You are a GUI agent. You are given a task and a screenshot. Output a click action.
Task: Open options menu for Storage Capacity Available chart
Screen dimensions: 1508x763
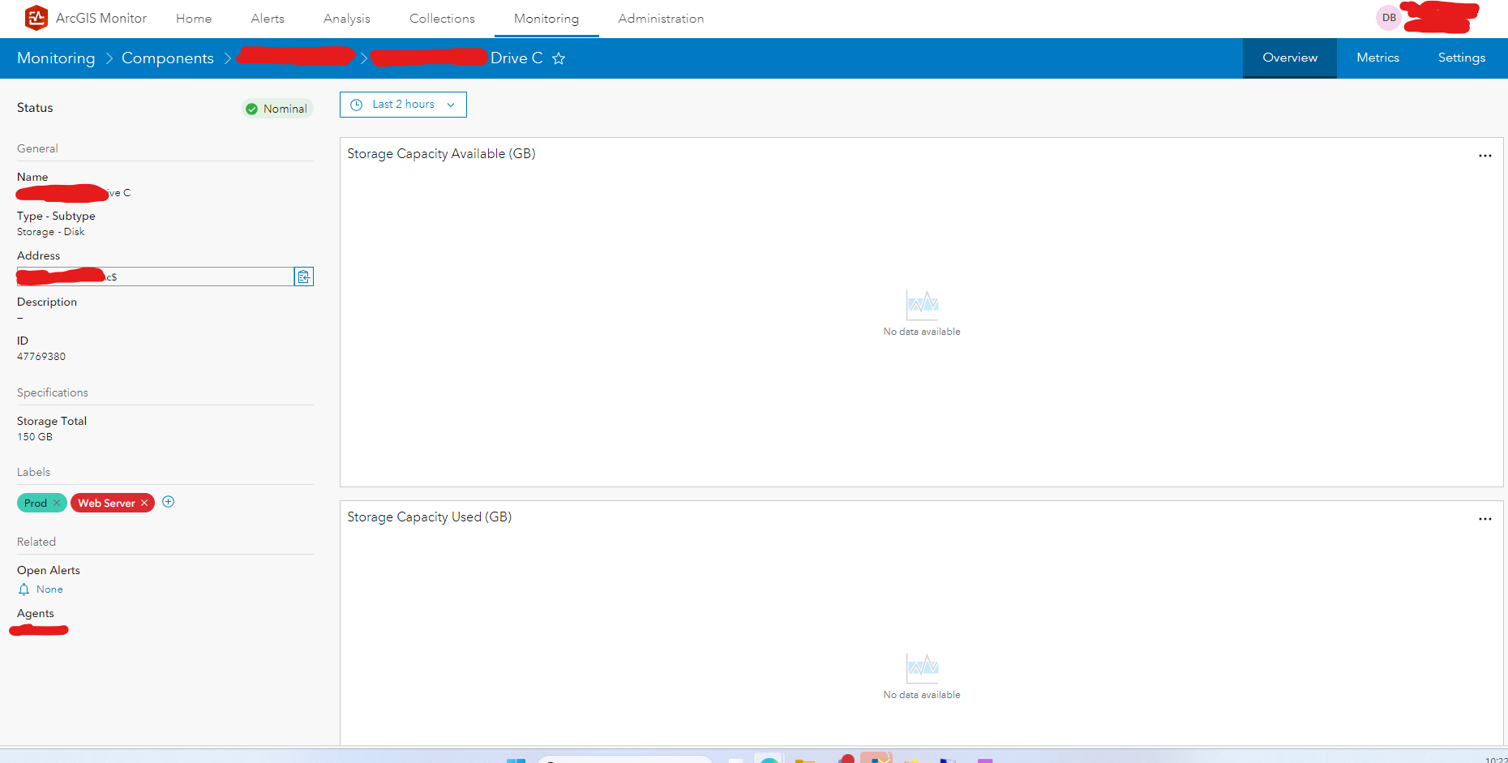1485,156
